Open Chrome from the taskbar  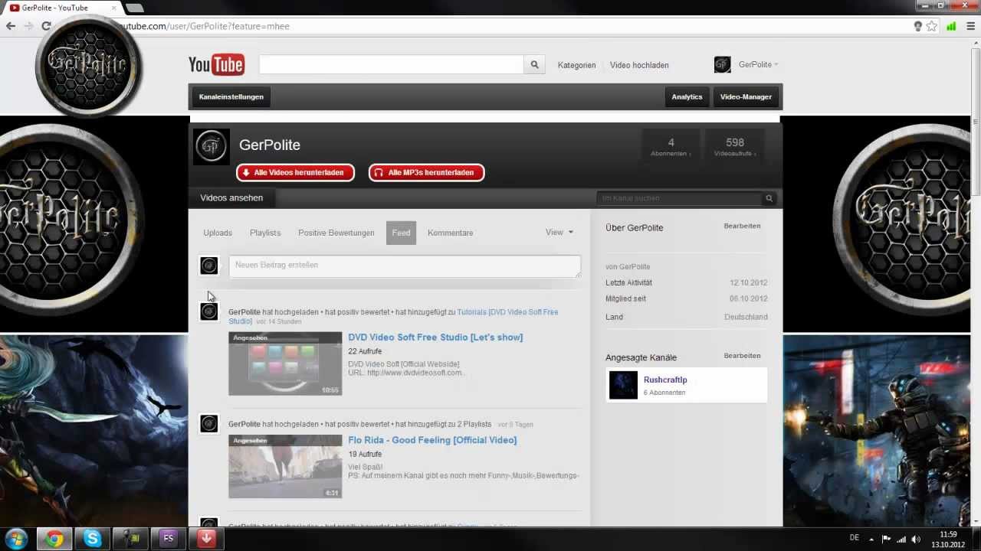pyautogui.click(x=54, y=539)
